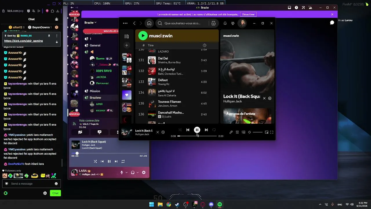
Task: Enter Spotify fullscreen mode
Action: [272, 132]
